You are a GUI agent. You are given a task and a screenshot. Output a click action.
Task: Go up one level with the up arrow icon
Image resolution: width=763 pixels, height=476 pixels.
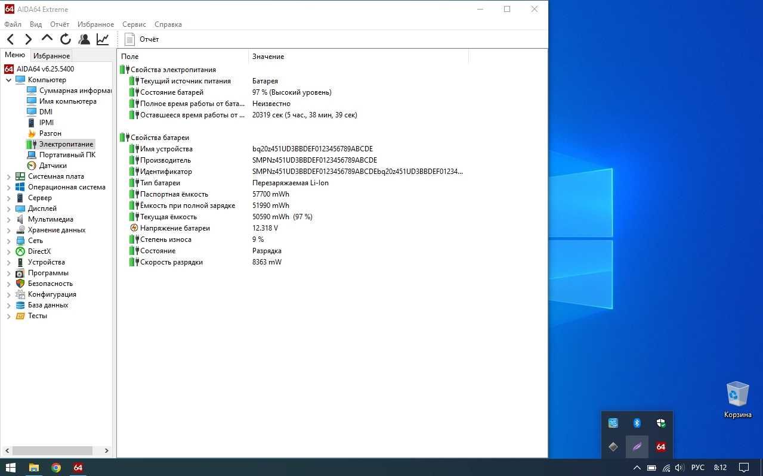47,39
